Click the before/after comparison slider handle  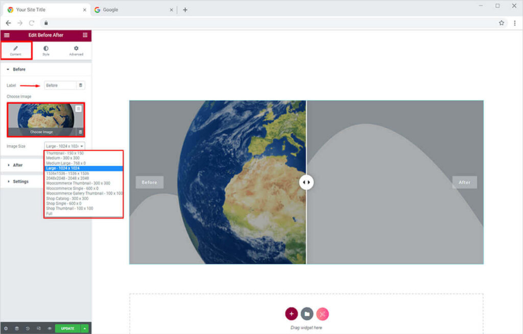pyautogui.click(x=306, y=183)
